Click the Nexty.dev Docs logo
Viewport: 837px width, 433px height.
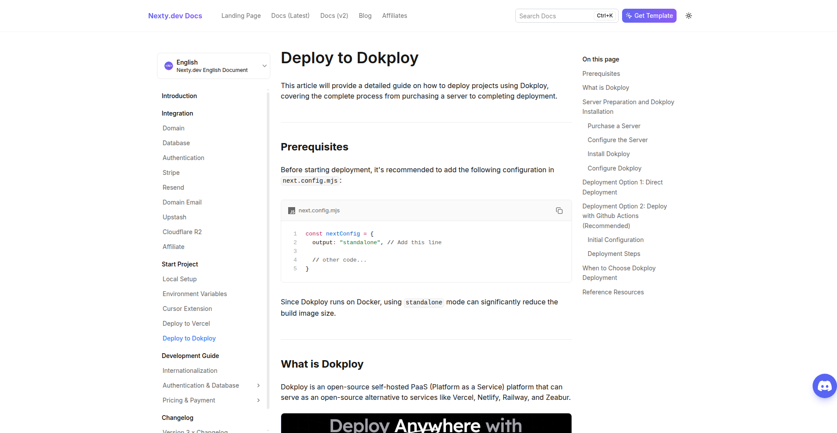[175, 16]
